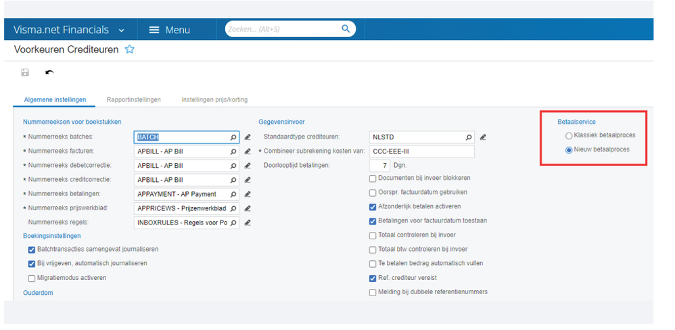Screen dimensions: 675x330
Task: Select Nieuw betaalproces radio option
Action: [x=569, y=149]
